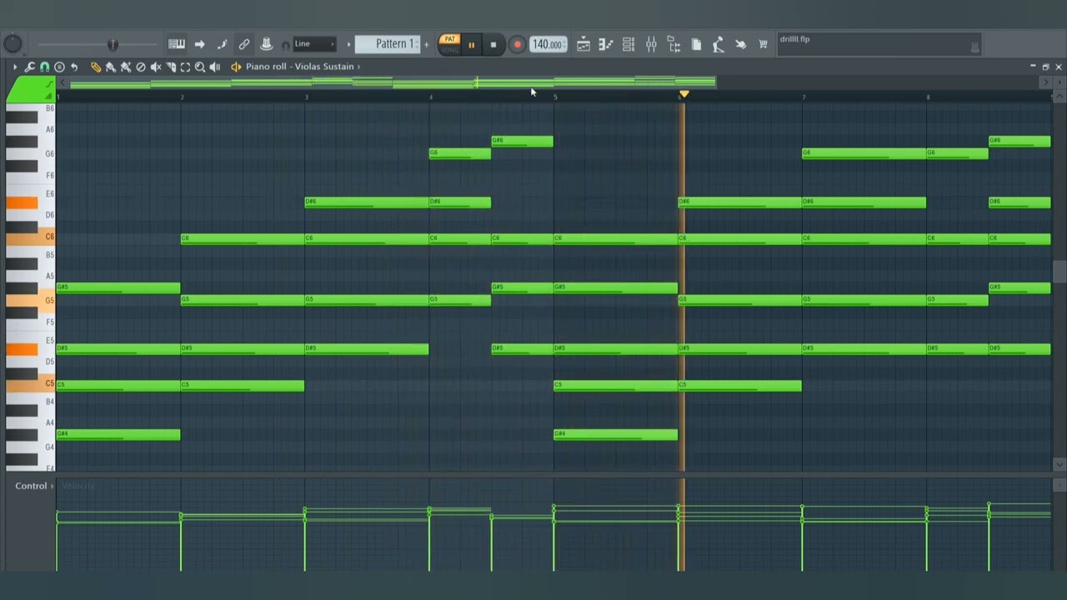Switch PAT/SONG playback mode
Viewport: 1067px width, 600px height.
[449, 44]
